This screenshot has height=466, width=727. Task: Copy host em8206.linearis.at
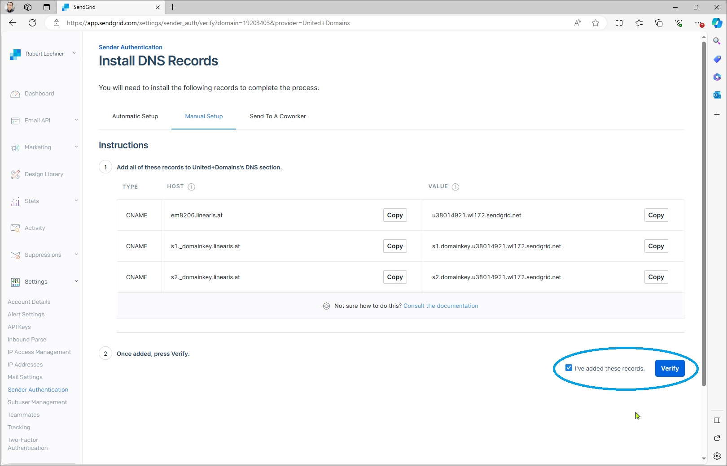click(x=395, y=215)
